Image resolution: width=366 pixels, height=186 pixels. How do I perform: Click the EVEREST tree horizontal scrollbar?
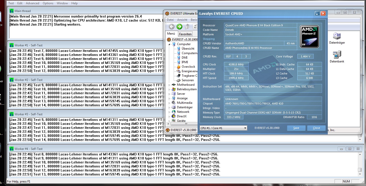pos(182,124)
